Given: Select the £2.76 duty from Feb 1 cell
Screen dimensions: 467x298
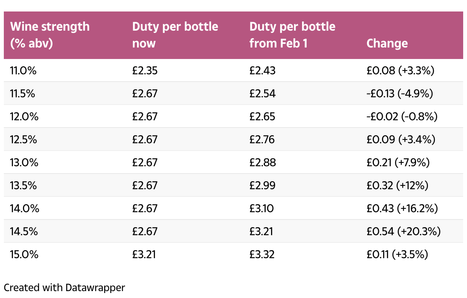Looking at the screenshot, I should (262, 139).
